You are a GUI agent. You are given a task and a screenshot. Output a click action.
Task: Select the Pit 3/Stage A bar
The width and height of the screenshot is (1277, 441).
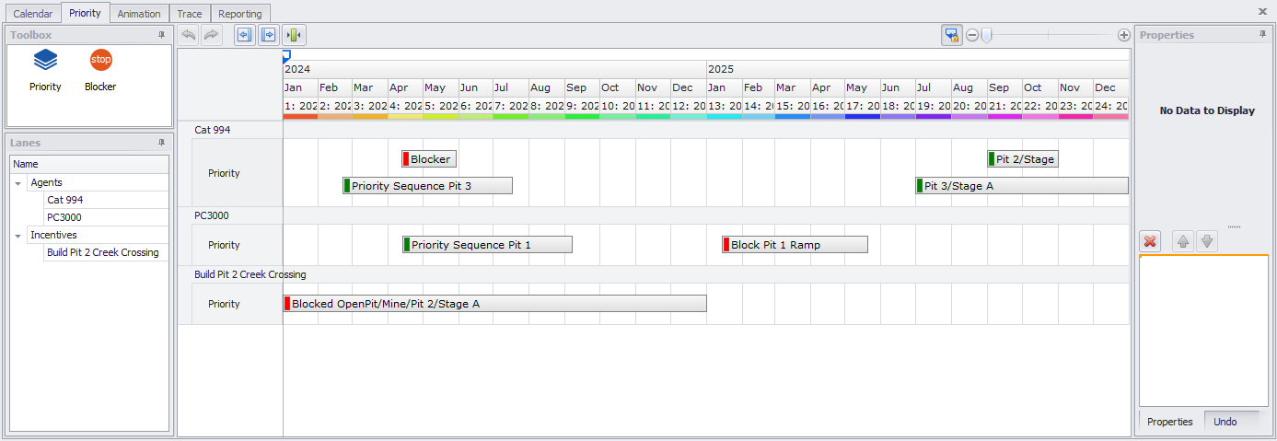coord(1021,186)
